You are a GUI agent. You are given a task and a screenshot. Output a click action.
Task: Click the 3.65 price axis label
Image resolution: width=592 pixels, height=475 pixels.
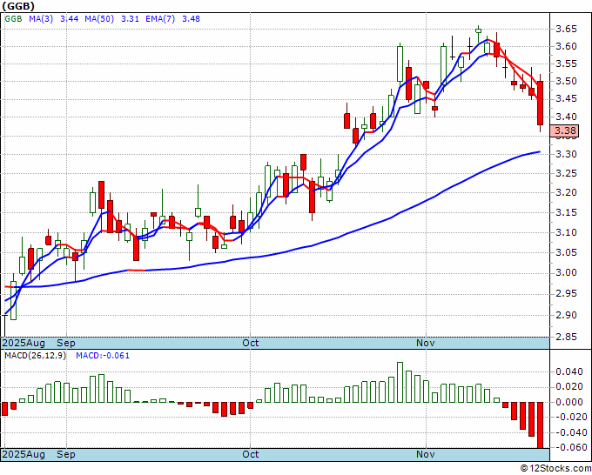[x=566, y=29]
